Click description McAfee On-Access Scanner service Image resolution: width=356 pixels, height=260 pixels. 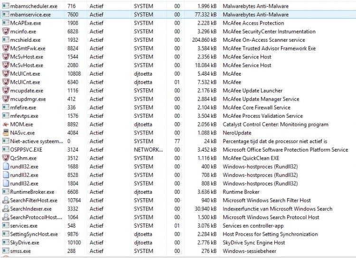pyautogui.click(x=264, y=40)
